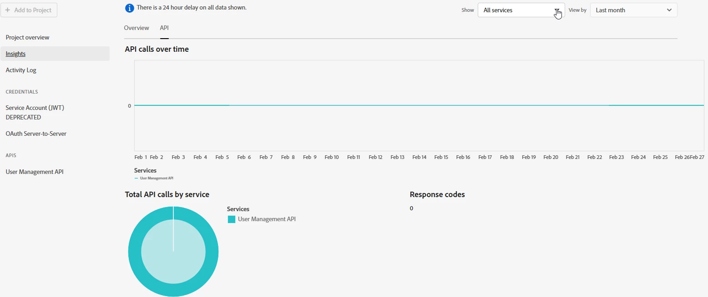The height and width of the screenshot is (297, 708).
Task: Click the Feb 8 axis label
Action: [x=288, y=157]
